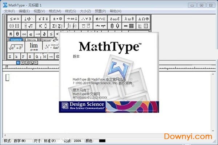Open the fence templates palette (parentheses and brackets)
The height and width of the screenshot is (145, 218).
pos(15,26)
